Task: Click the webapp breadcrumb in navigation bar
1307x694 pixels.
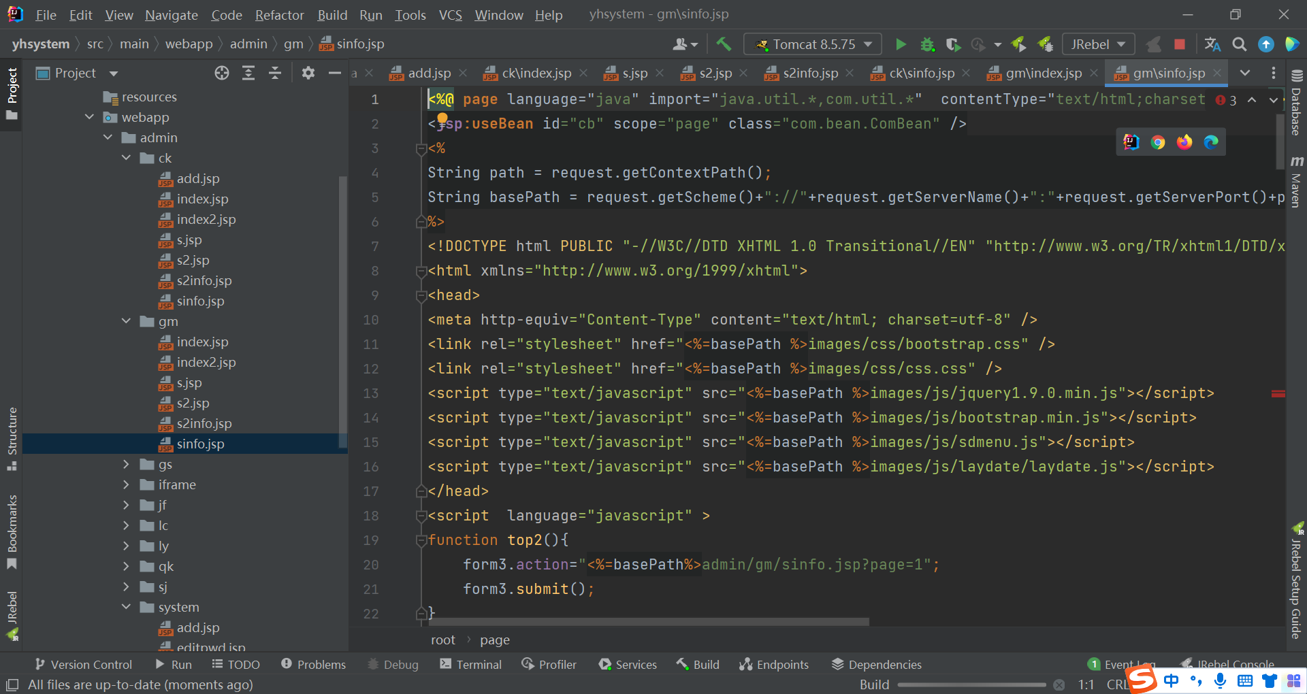Action: [189, 44]
